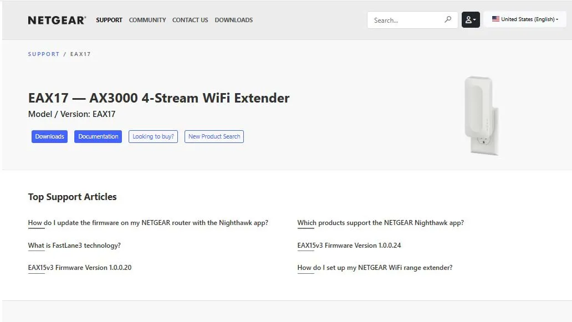Open the COMMUNITY menu item
Image resolution: width=572 pixels, height=322 pixels.
[147, 20]
